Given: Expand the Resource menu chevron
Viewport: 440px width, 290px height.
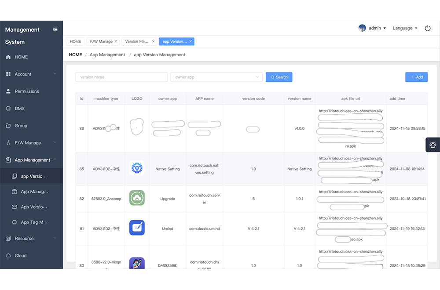Looking at the screenshot, I should point(55,238).
